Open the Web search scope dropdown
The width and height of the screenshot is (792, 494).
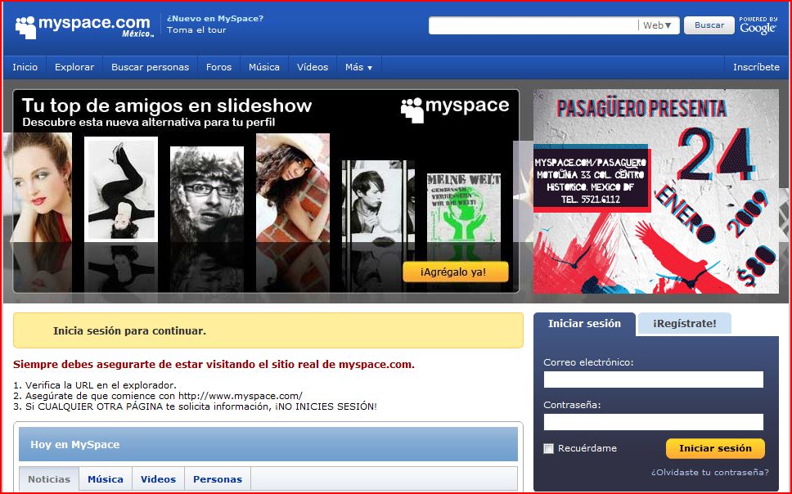(657, 25)
